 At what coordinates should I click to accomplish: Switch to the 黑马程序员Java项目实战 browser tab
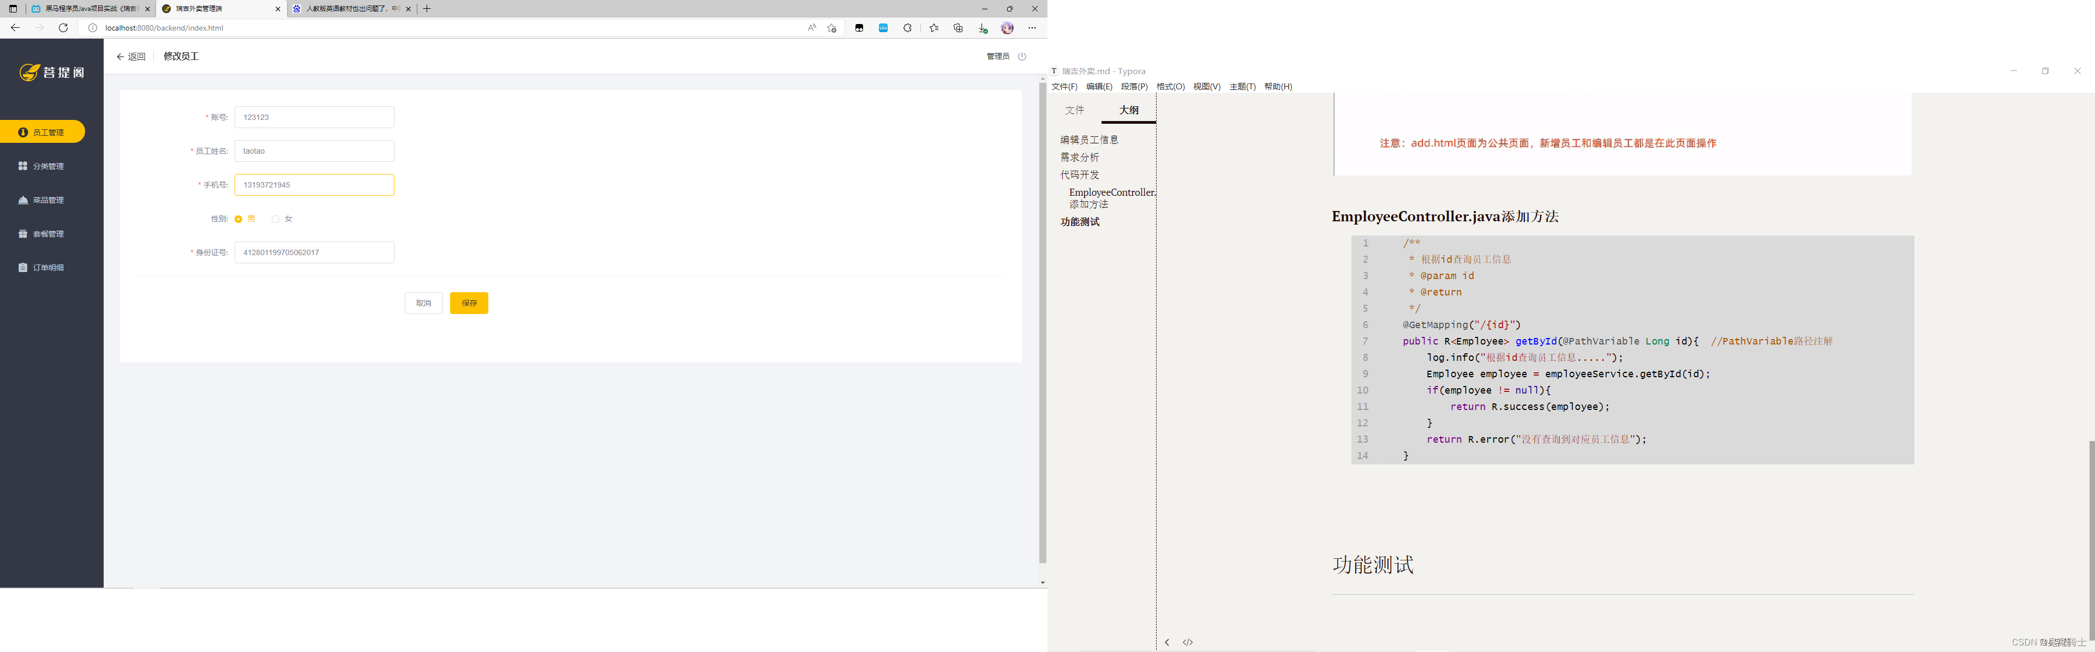tap(90, 9)
